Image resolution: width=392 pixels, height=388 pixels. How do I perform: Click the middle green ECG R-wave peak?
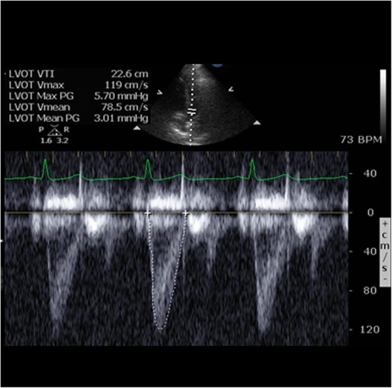(148, 160)
